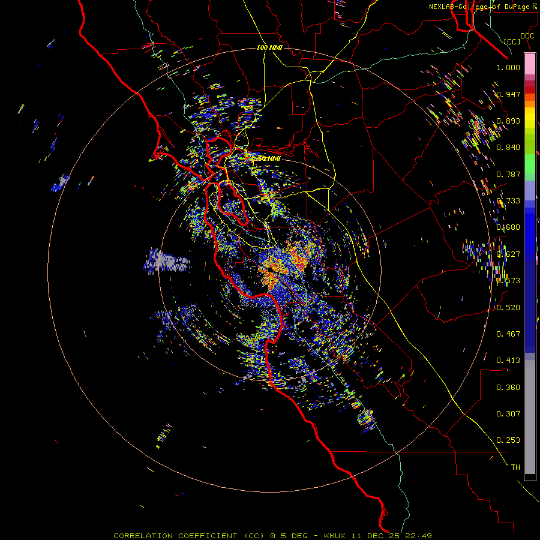
Task: Click the 0.787 legend value
Action: point(508,174)
